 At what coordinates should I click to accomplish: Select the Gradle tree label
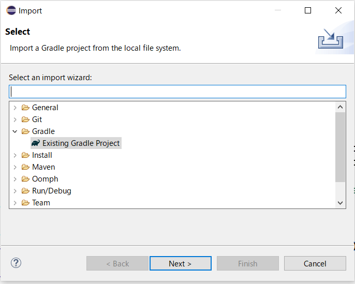(43, 131)
